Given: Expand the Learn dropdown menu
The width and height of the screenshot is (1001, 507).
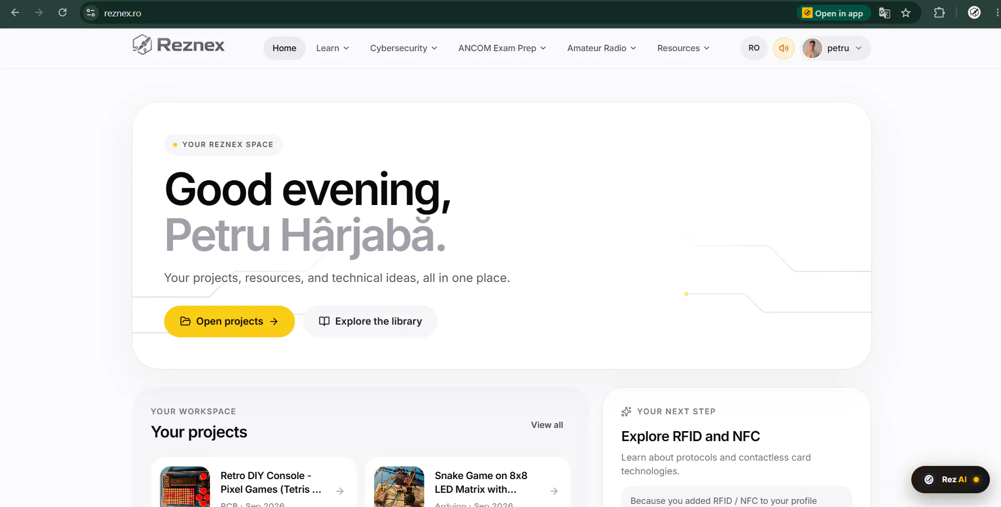Looking at the screenshot, I should (x=332, y=48).
